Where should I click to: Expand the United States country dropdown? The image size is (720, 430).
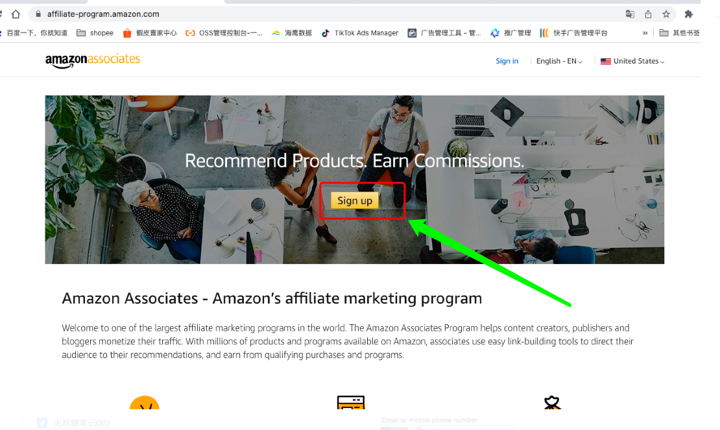pos(632,61)
